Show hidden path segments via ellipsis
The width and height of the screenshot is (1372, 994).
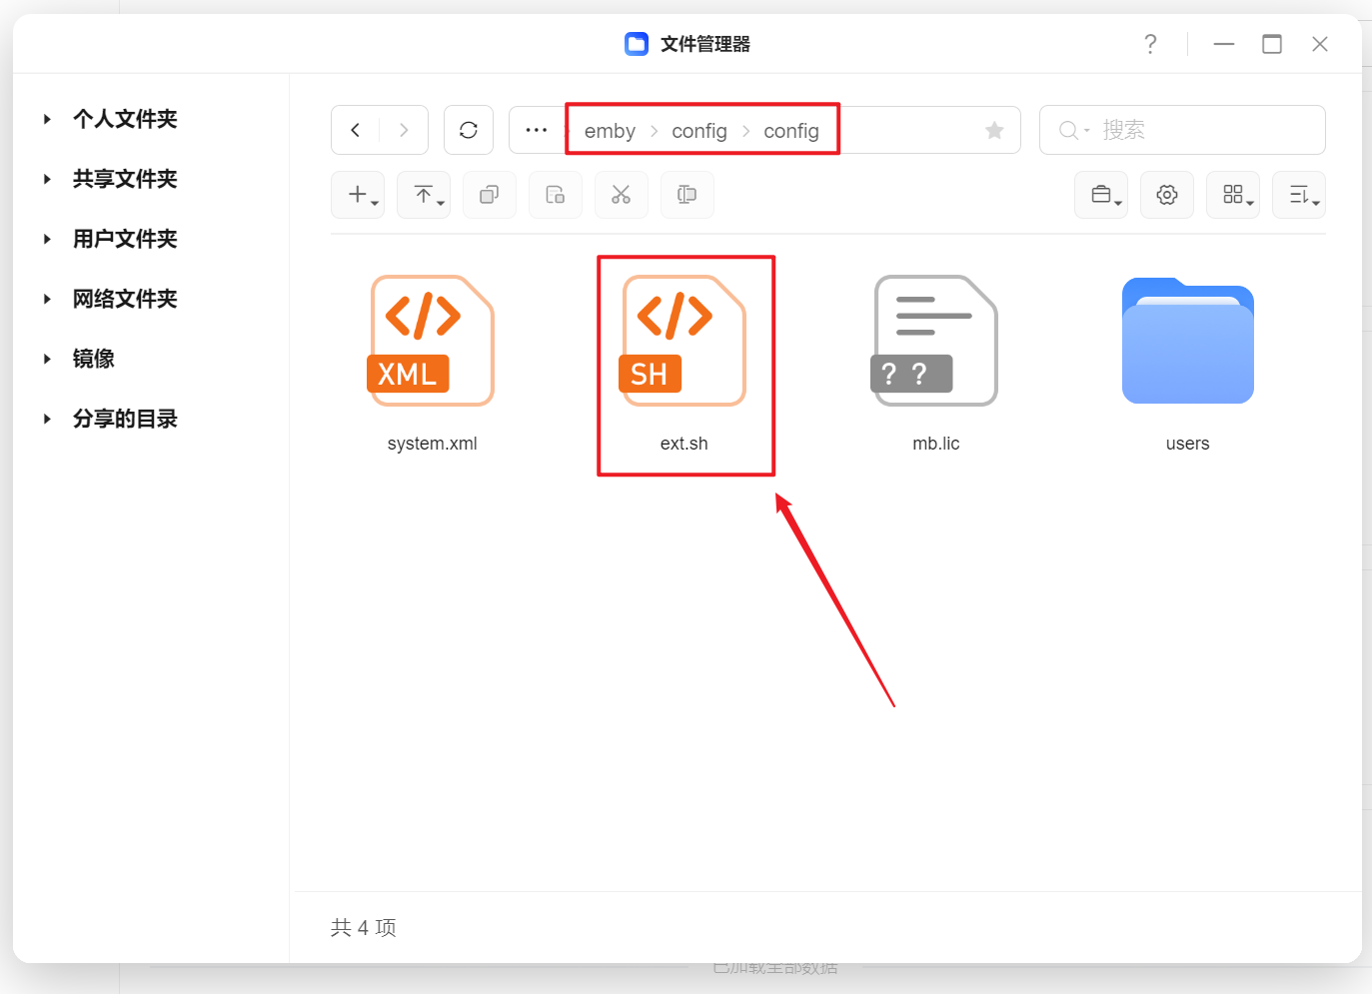coord(537,130)
